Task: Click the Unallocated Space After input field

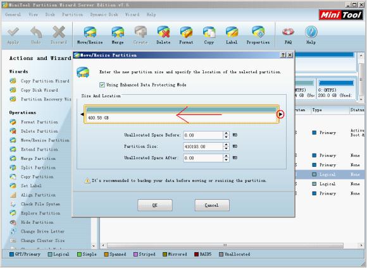Action: tap(203, 158)
